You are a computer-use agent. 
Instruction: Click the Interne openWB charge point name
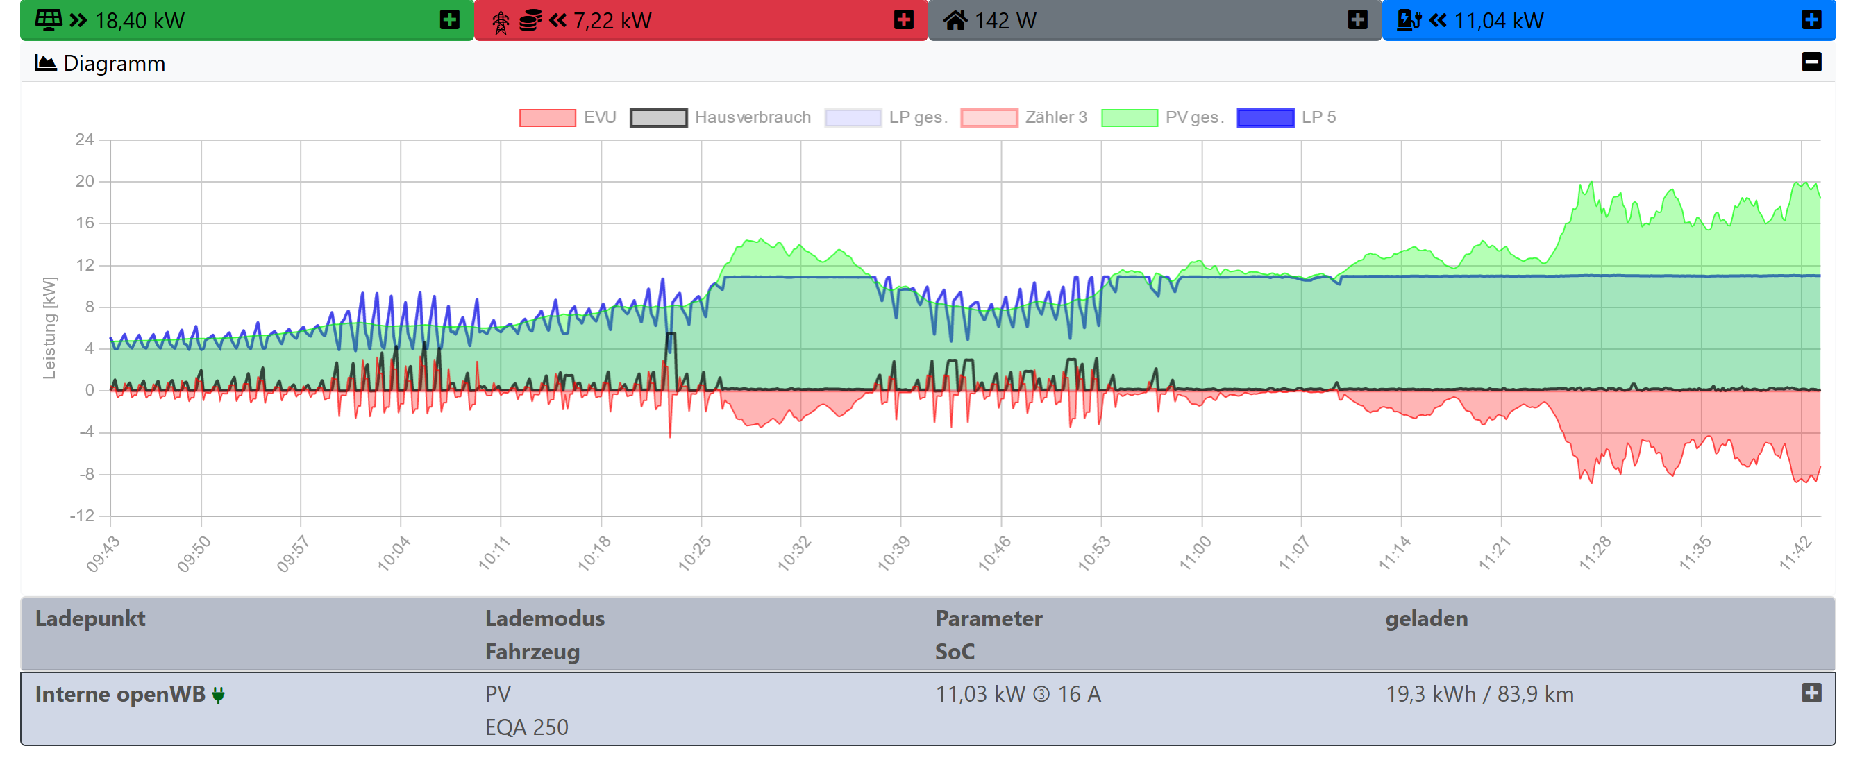coord(119,695)
